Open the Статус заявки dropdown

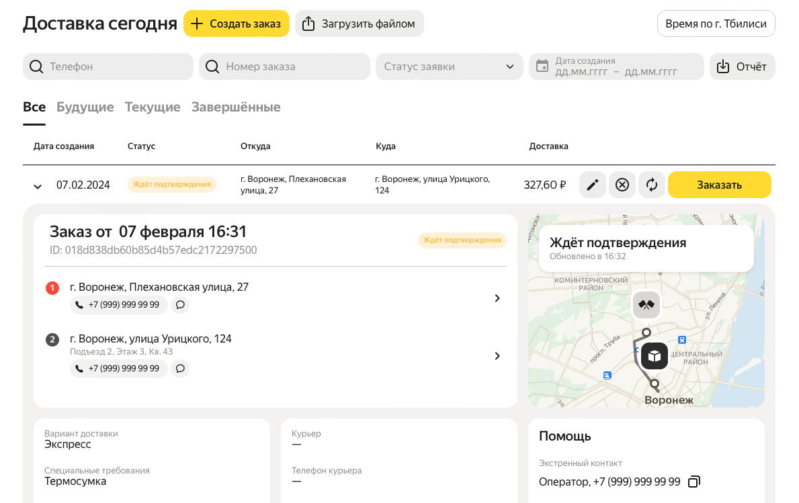point(449,66)
